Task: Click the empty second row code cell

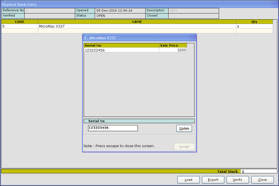Action: [20, 31]
